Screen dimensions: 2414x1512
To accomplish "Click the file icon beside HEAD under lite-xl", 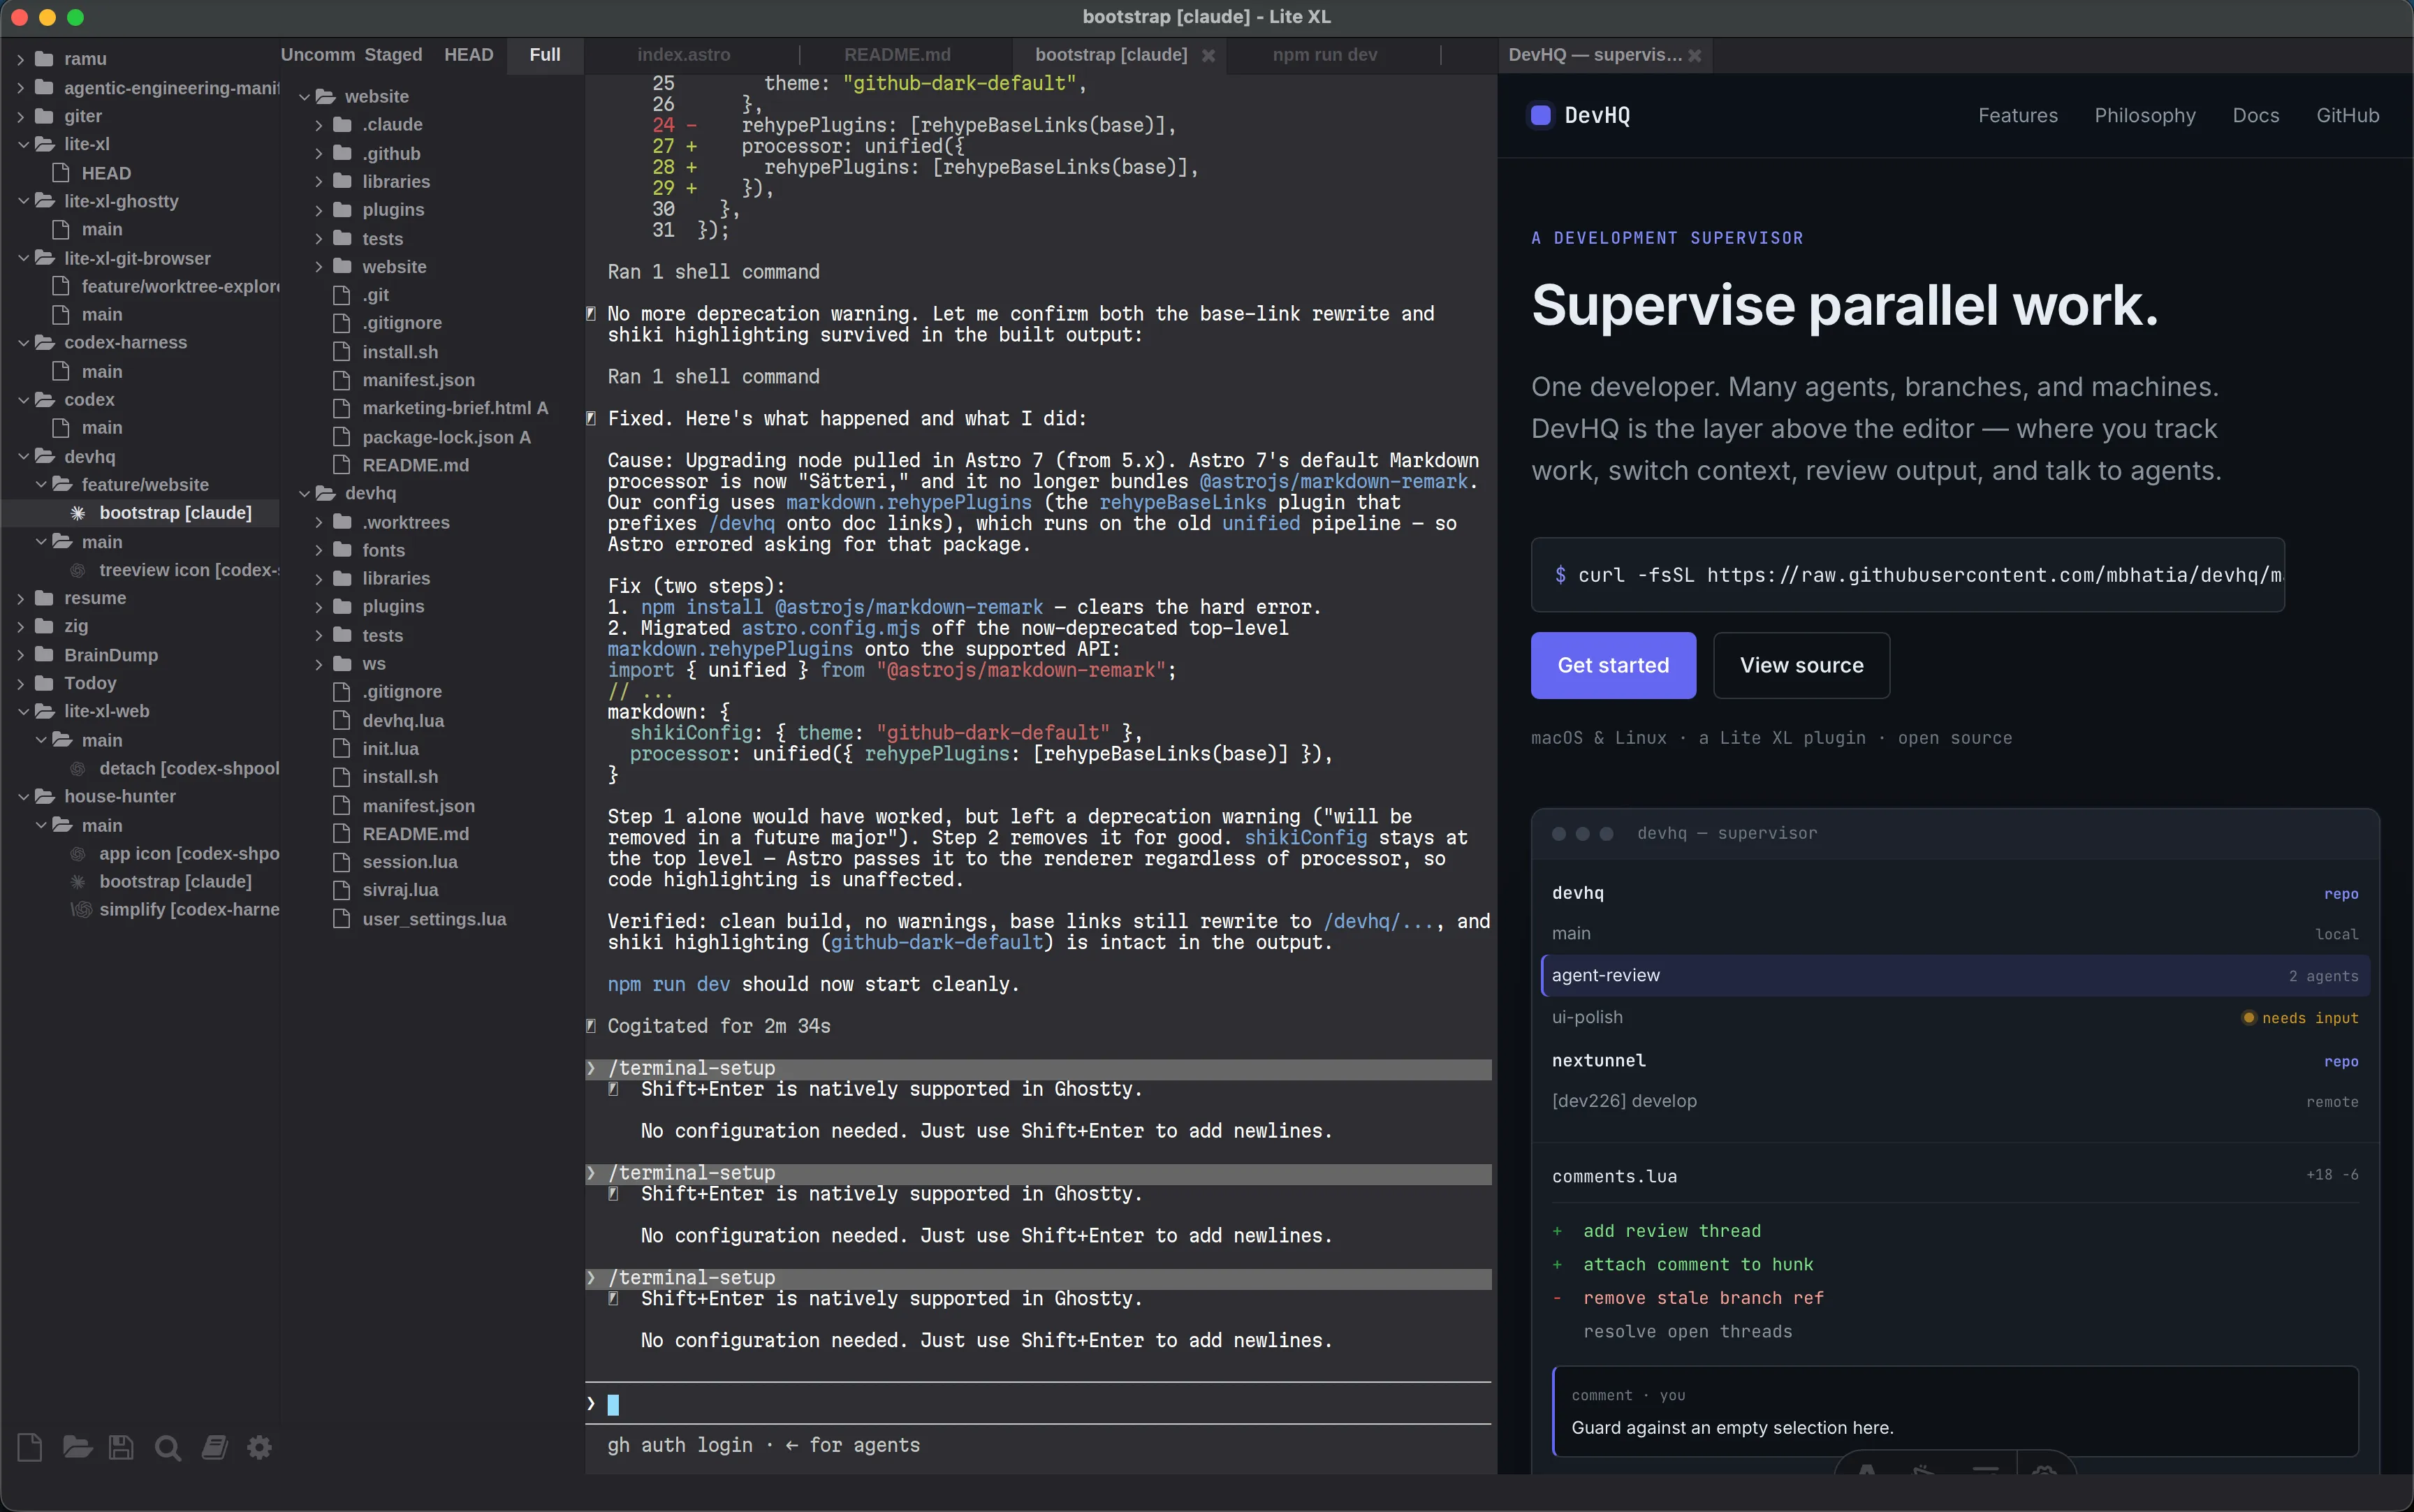I will [x=61, y=173].
